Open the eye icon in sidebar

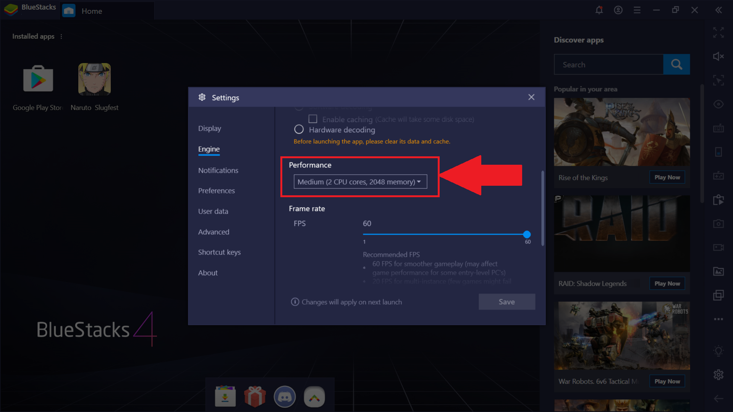point(718,104)
